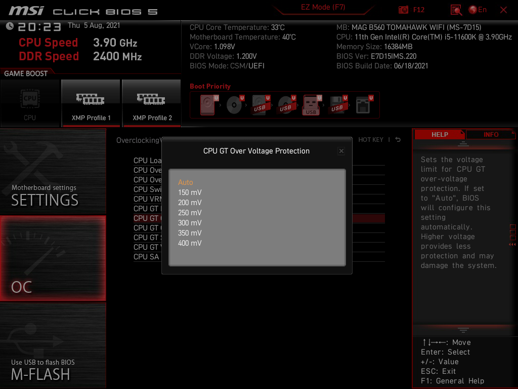518x389 pixels.
Task: Click the VCore 1.098V reading
Action: [x=212, y=47]
